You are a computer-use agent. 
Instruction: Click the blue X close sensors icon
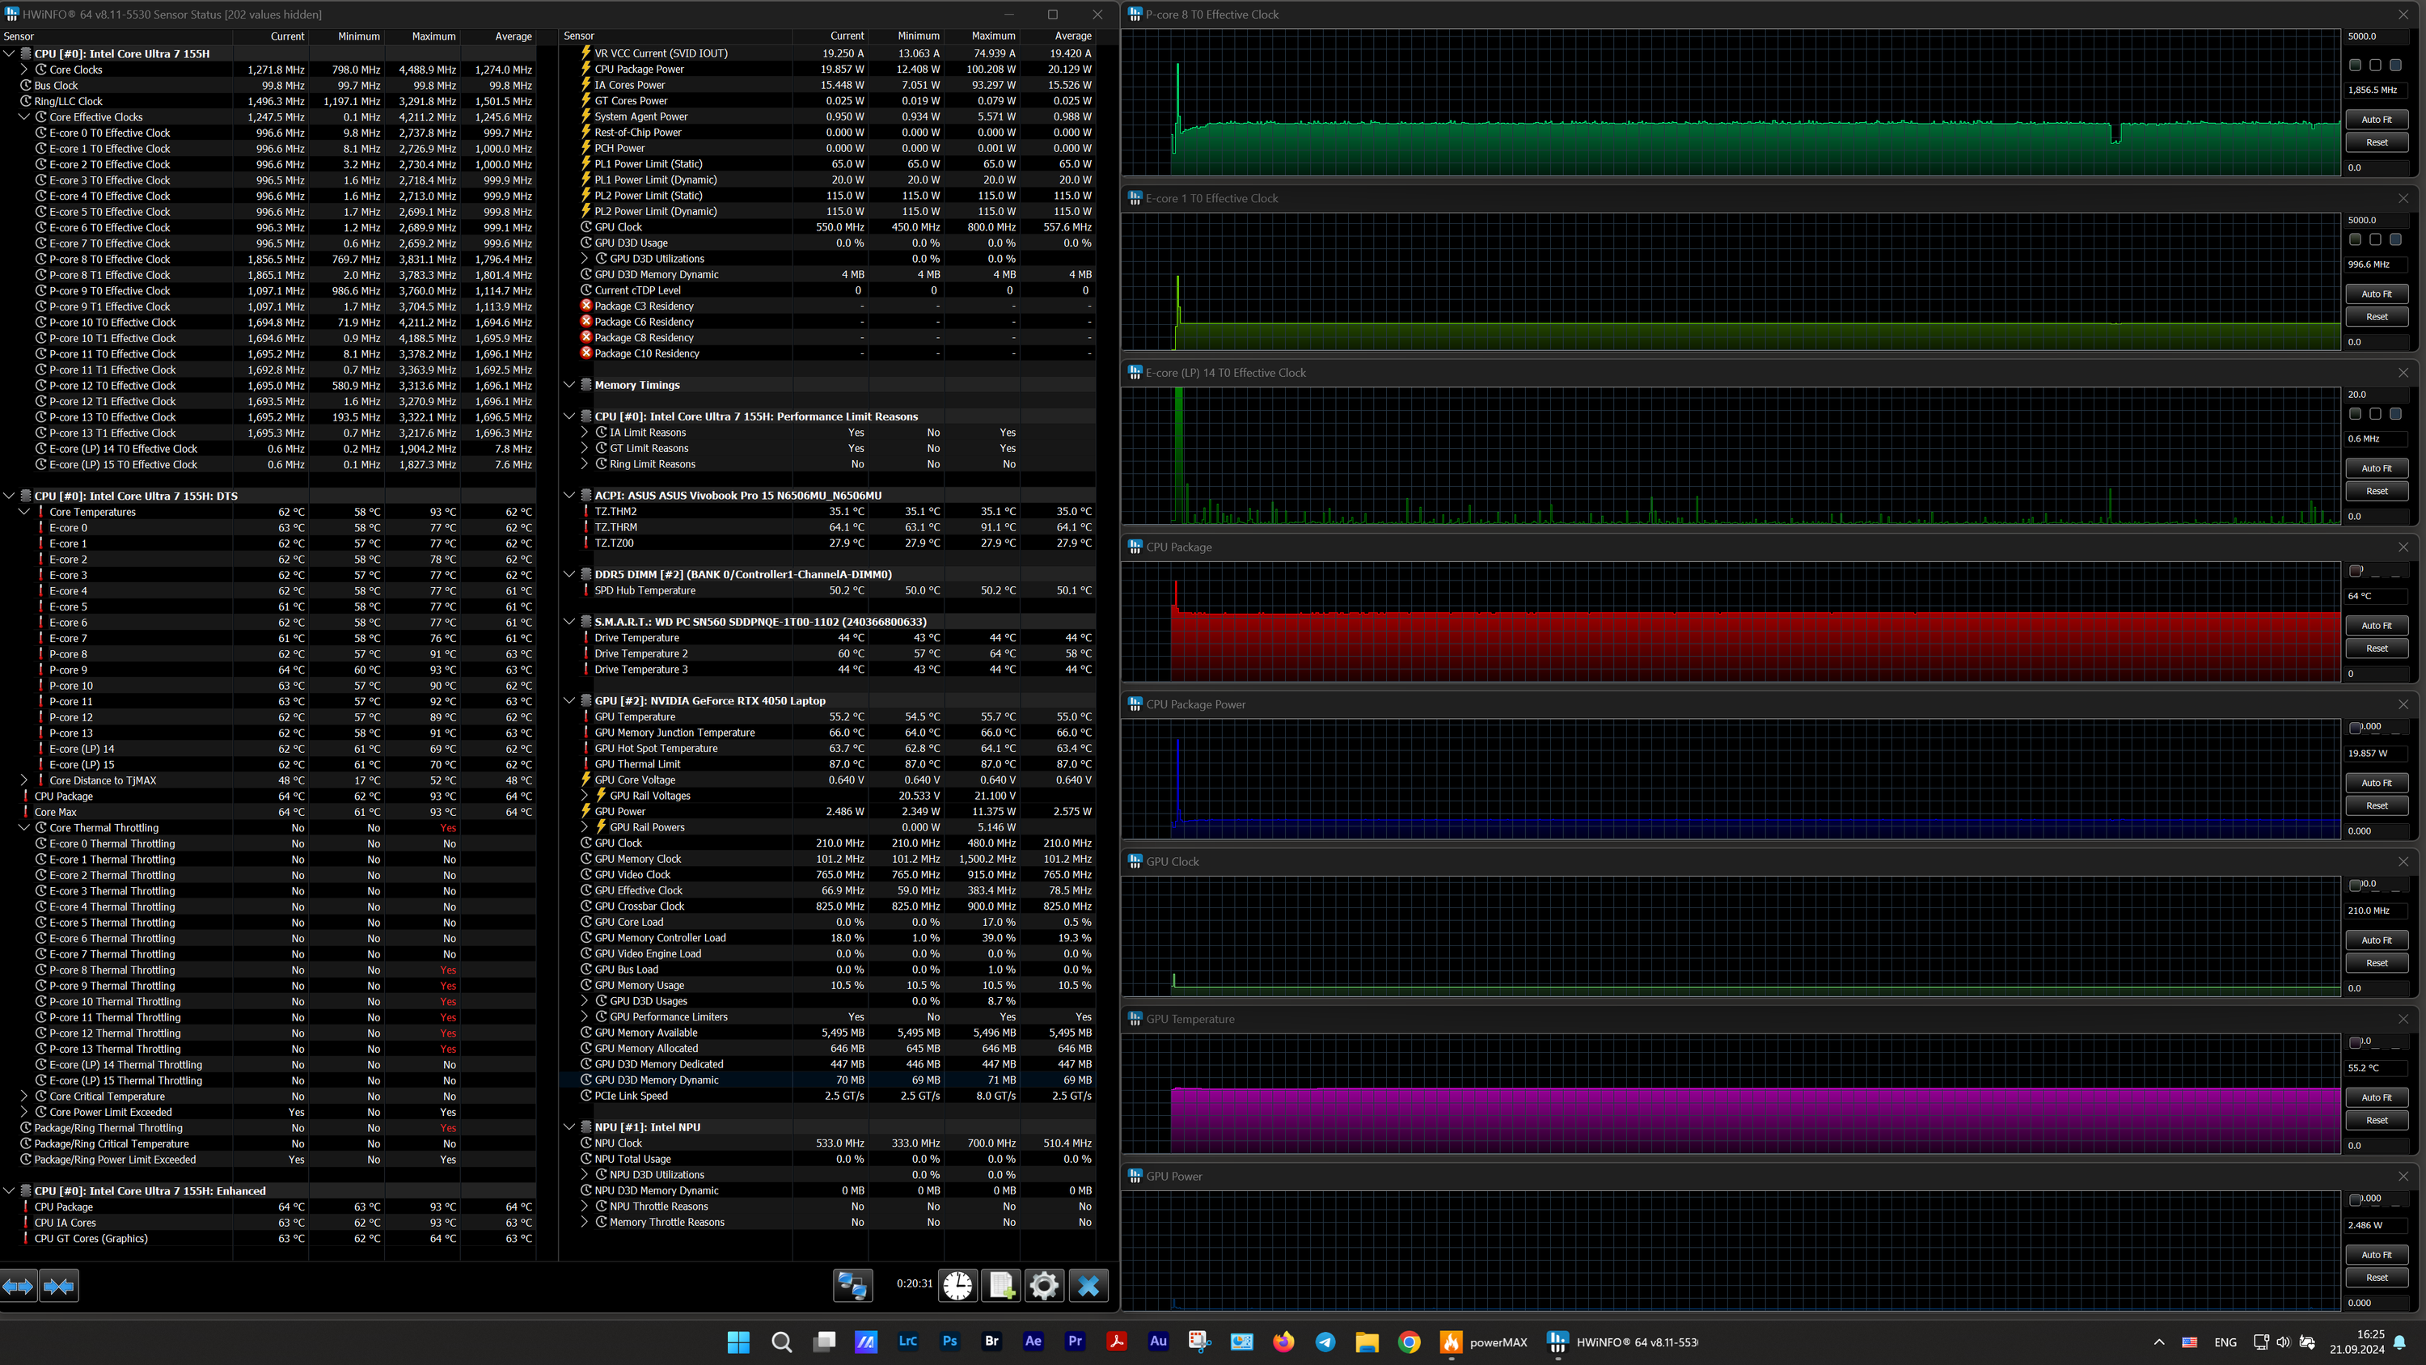pyautogui.click(x=1088, y=1285)
